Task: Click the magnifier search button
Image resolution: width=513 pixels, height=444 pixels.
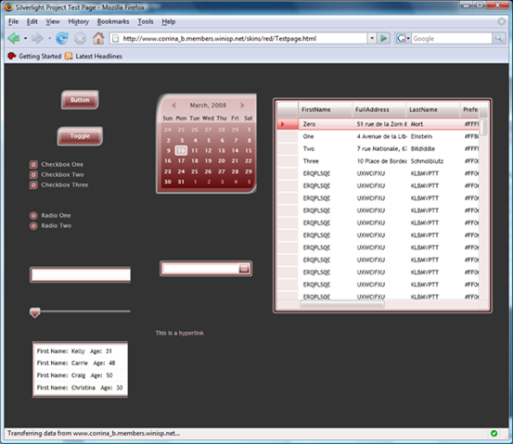Action: tap(498, 39)
